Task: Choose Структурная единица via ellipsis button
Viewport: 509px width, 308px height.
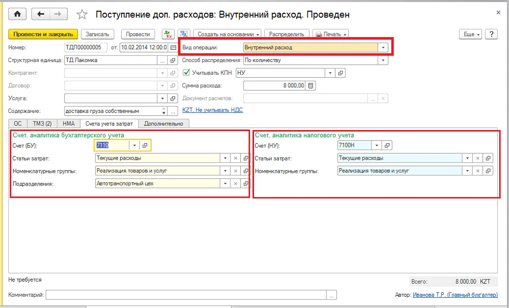Action: (x=162, y=60)
